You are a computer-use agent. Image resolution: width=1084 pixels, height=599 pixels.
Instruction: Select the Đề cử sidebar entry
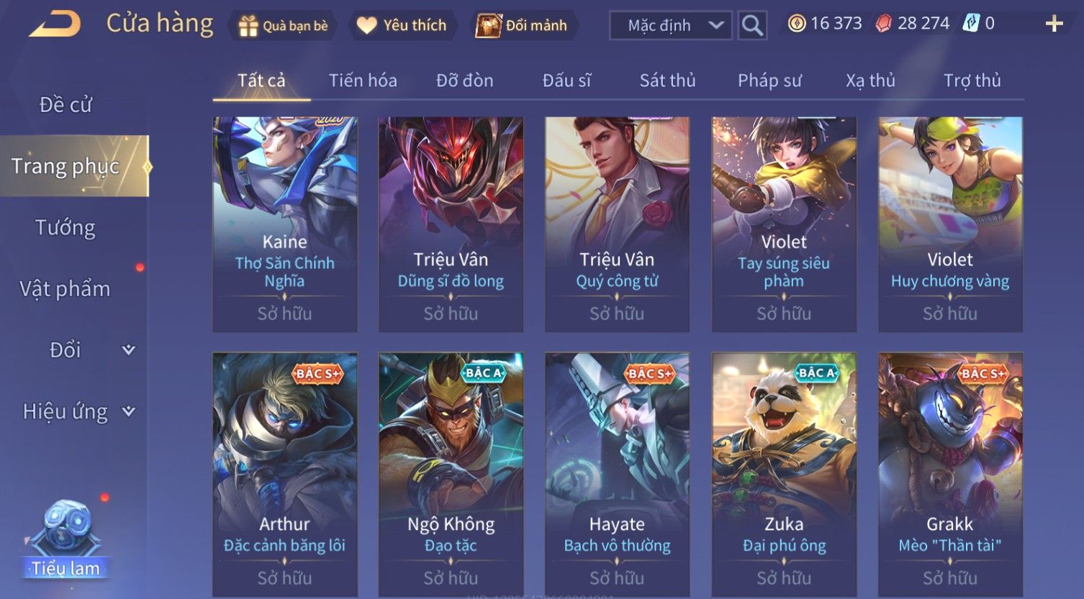tap(66, 105)
